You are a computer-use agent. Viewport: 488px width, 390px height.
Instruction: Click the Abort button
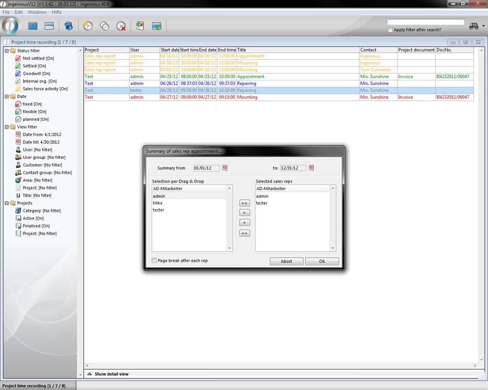pos(286,261)
